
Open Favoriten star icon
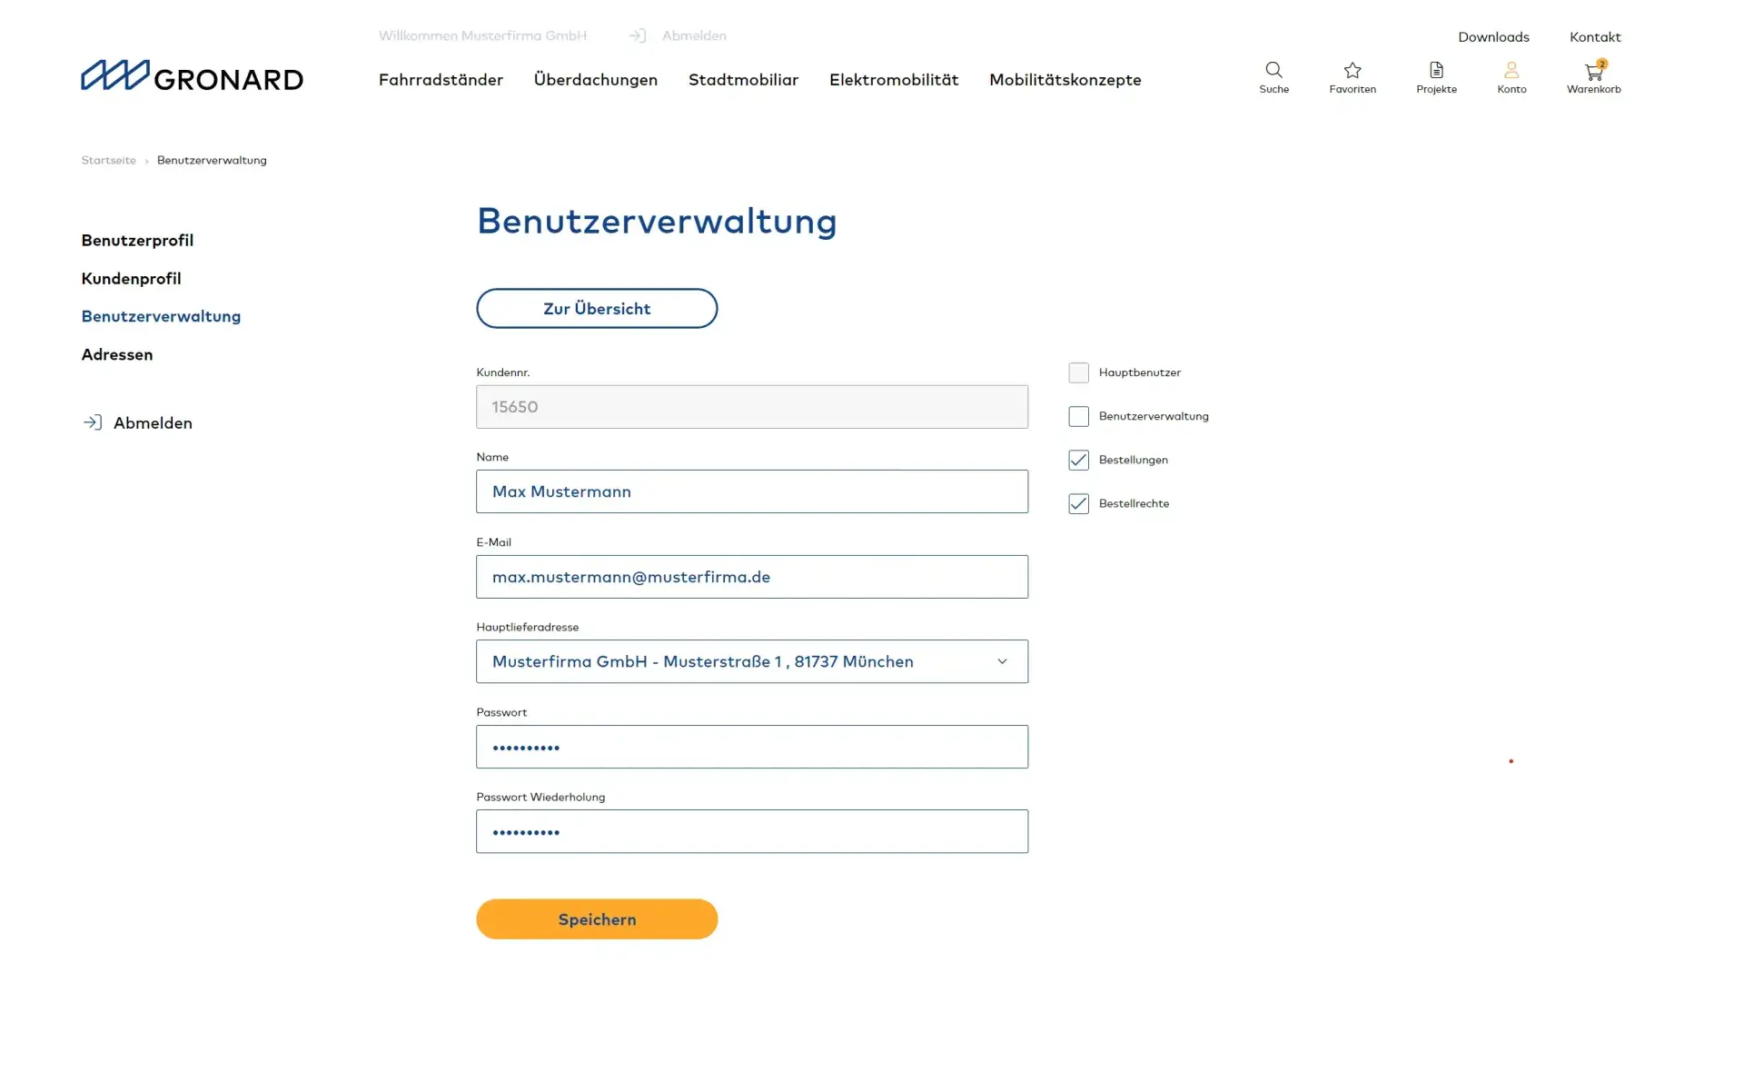pos(1353,70)
